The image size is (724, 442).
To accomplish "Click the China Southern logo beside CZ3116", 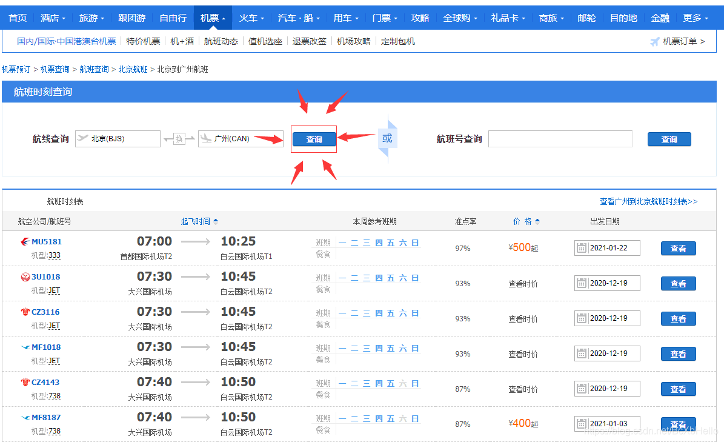I will 25,312.
